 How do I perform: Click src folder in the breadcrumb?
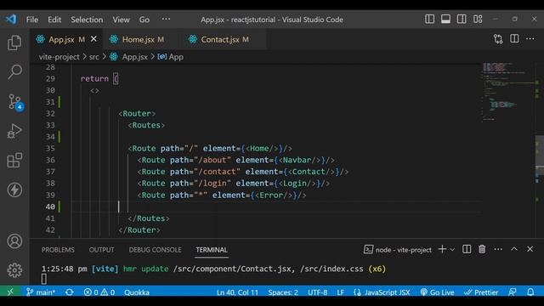point(94,57)
